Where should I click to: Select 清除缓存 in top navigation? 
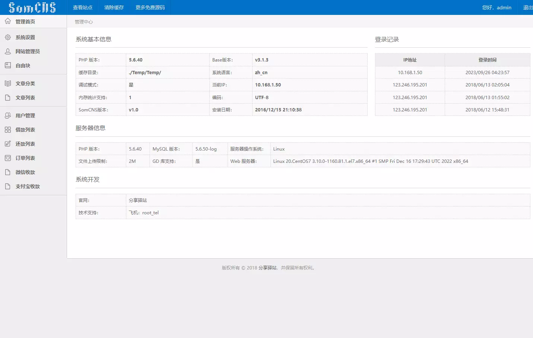tap(114, 7)
